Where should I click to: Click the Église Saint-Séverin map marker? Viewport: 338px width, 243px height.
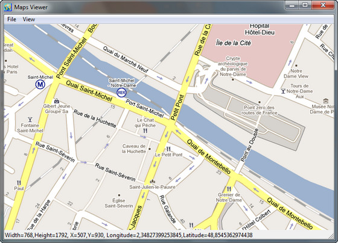pyautogui.click(x=119, y=195)
